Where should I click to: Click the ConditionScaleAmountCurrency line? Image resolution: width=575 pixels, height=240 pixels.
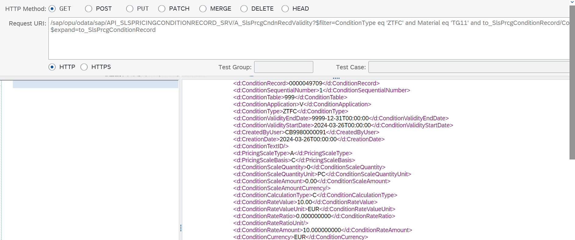click(282, 188)
